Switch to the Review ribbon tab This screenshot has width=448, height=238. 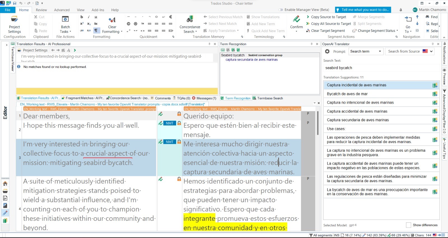point(41,10)
